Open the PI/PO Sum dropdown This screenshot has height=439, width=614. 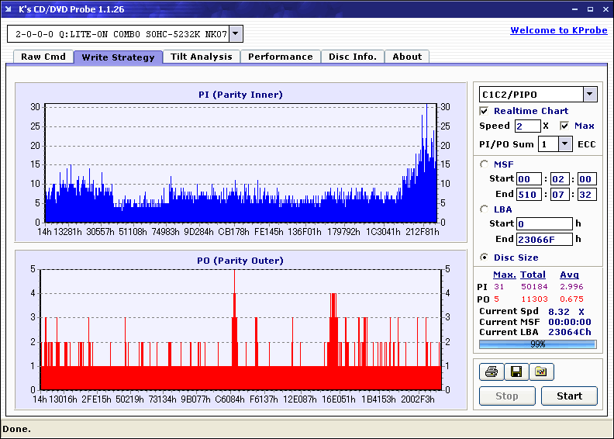[564, 144]
